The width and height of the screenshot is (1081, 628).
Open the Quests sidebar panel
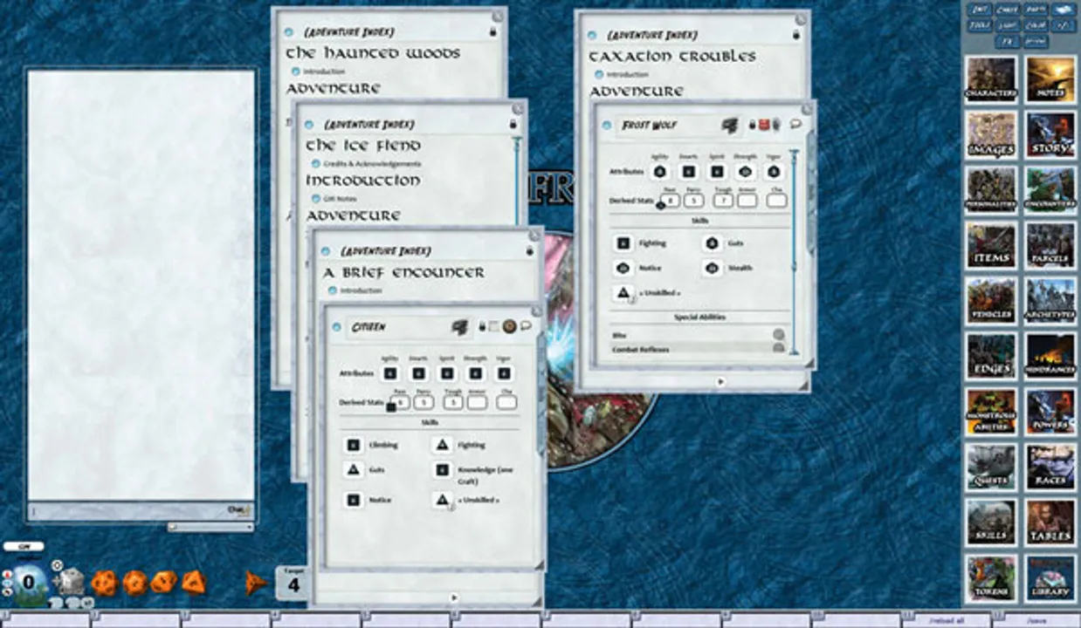(991, 466)
